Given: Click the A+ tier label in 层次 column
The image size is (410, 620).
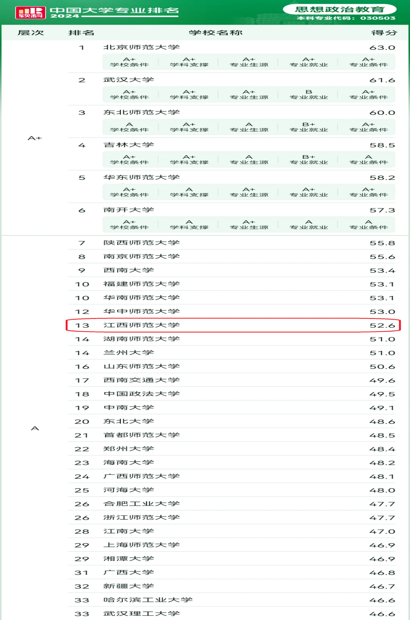Looking at the screenshot, I should click(x=35, y=138).
